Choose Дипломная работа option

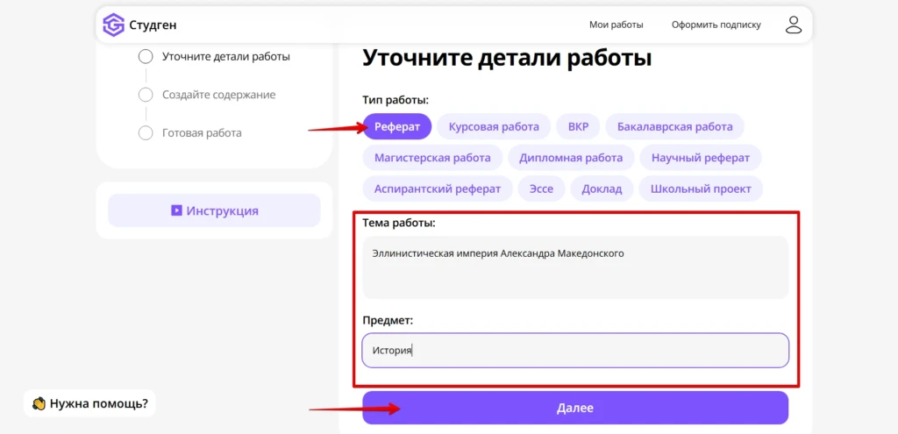pyautogui.click(x=571, y=158)
